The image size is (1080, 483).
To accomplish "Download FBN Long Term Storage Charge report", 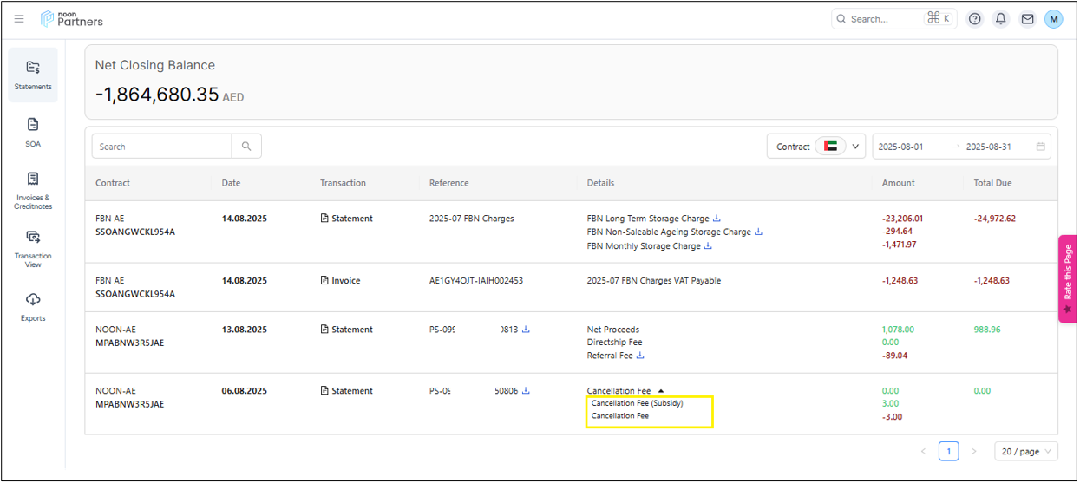I will pos(717,219).
